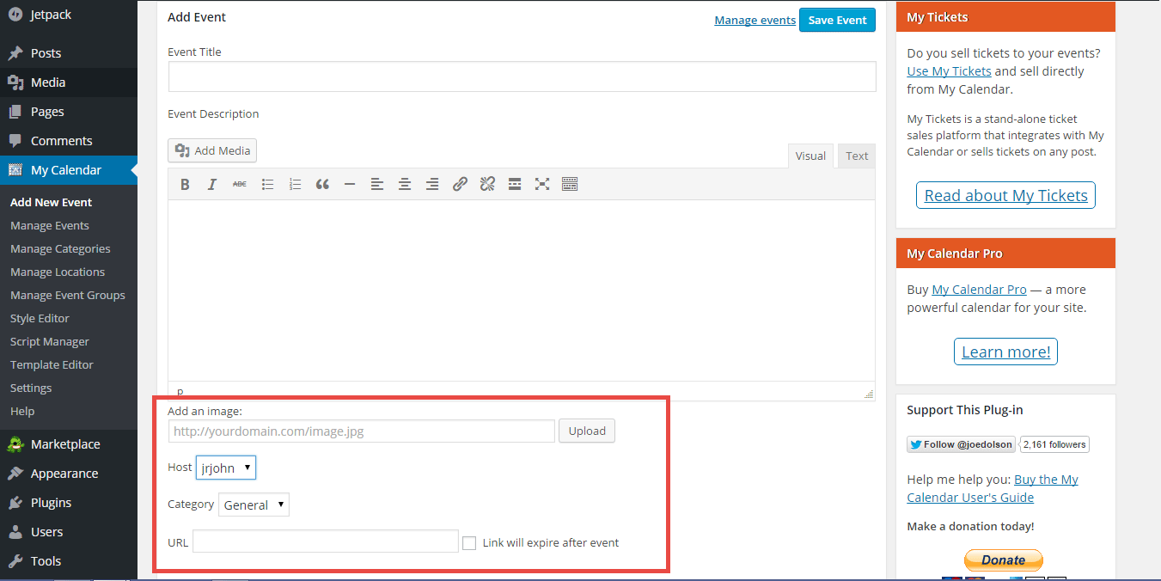Click the Plugins plug icon
The width and height of the screenshot is (1161, 581).
click(x=15, y=503)
